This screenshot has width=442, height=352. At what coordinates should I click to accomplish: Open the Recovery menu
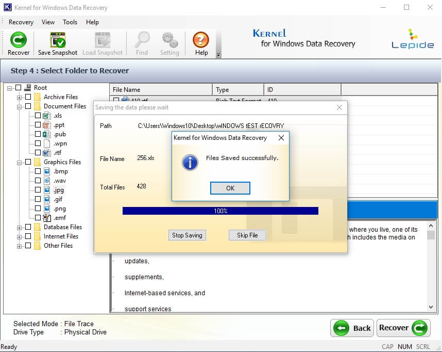point(21,22)
